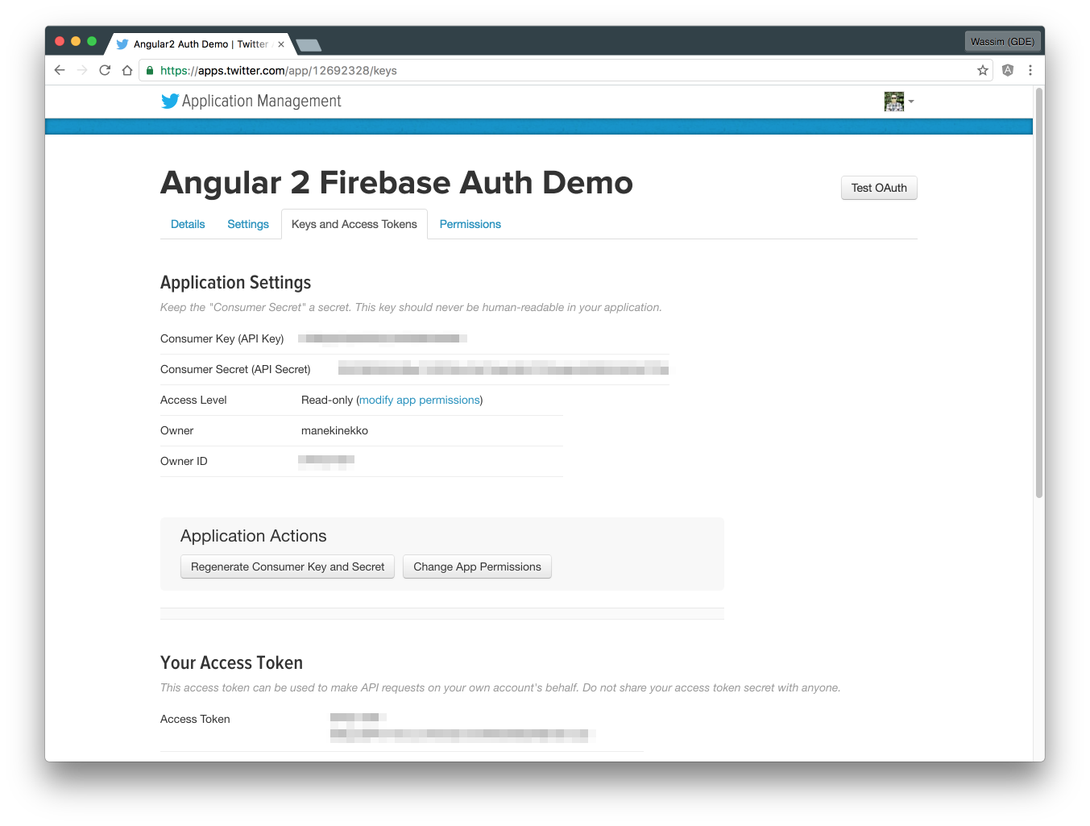Click the Test OAuth button

click(x=878, y=188)
